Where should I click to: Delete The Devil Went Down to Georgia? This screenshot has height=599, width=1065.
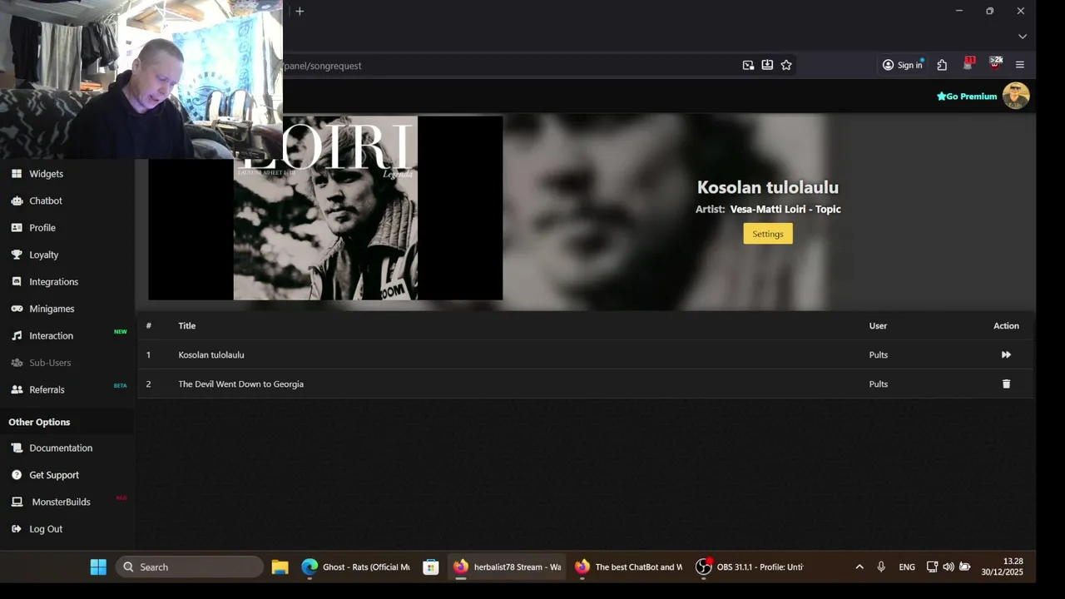pyautogui.click(x=1006, y=384)
